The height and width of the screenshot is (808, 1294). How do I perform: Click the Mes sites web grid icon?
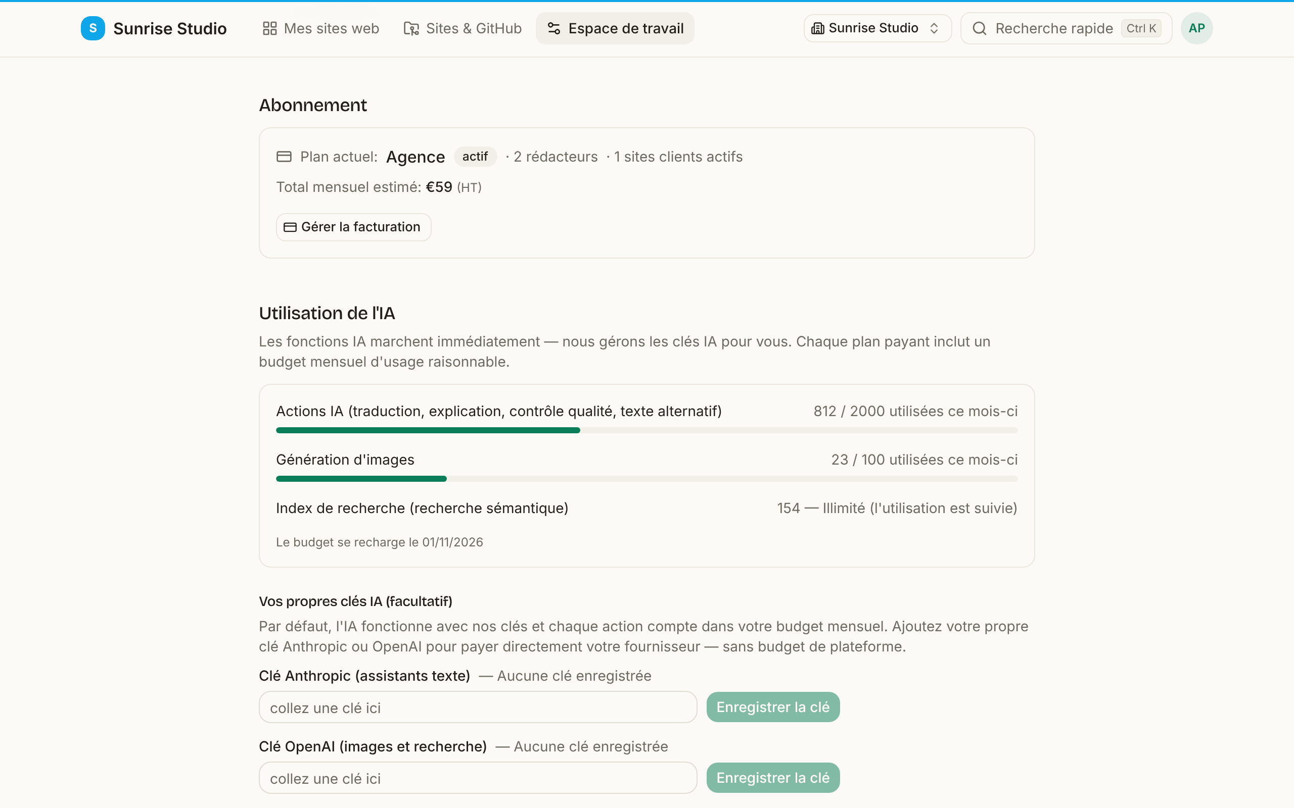click(269, 28)
